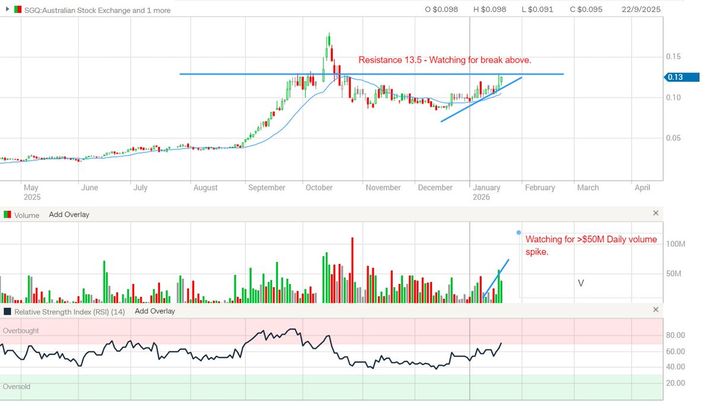Click the 80.00 RSI axis label

(676, 335)
